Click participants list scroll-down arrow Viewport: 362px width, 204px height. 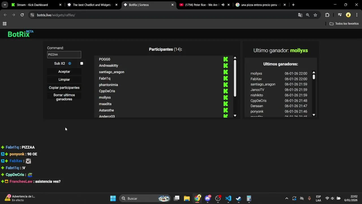pos(235,116)
